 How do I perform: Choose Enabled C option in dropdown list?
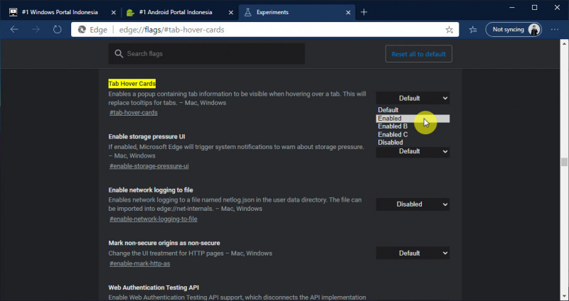413,135
